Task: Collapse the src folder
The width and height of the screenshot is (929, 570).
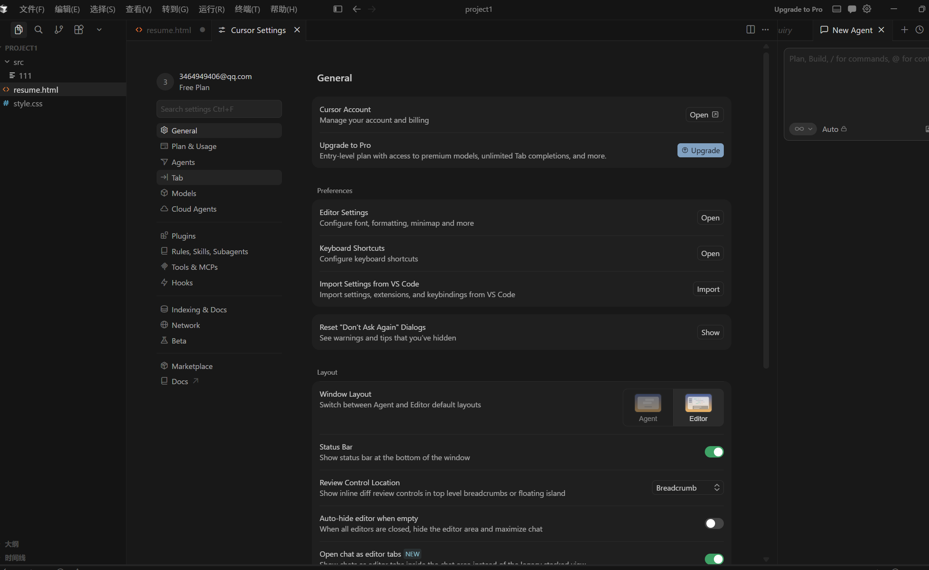Action: 63,62
